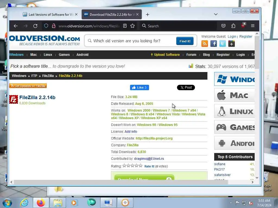Open Save to Pocket icon
This screenshot has width=278, height=208.
tap(223, 26)
